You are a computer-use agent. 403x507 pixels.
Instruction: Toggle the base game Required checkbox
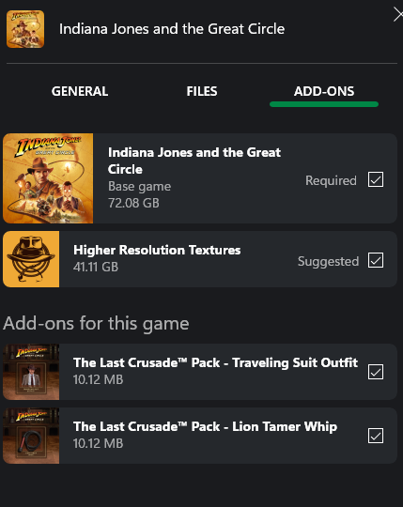click(376, 179)
